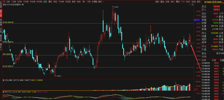Image resolution: width=224 pixels, height=100 pixels.
Task: Click the 返回 back button
Action: click(x=199, y=2)
